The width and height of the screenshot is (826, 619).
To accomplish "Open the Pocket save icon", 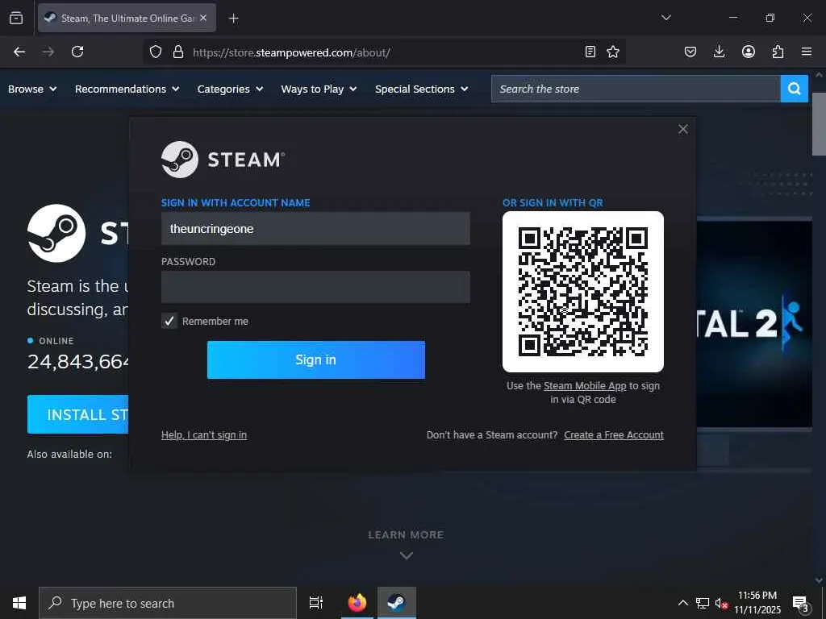I will click(690, 52).
